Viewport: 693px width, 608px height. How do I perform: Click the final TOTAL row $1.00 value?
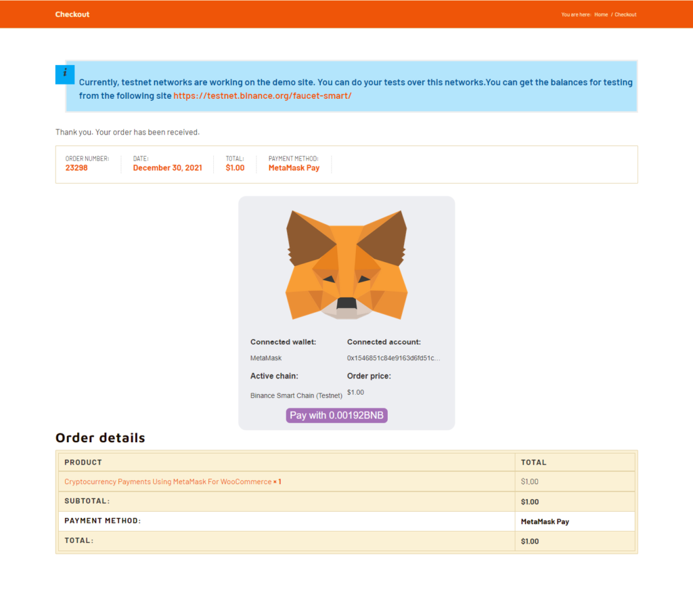529,541
